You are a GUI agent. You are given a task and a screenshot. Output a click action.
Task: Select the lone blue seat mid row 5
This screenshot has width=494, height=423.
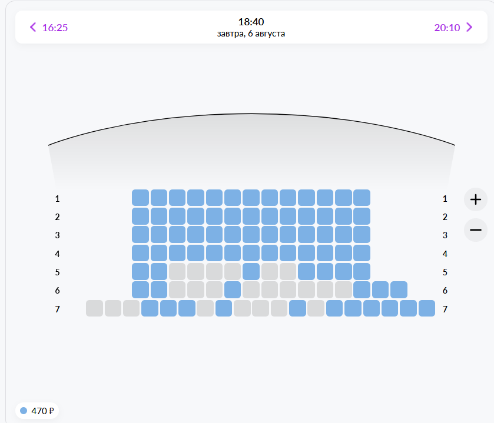point(251,271)
